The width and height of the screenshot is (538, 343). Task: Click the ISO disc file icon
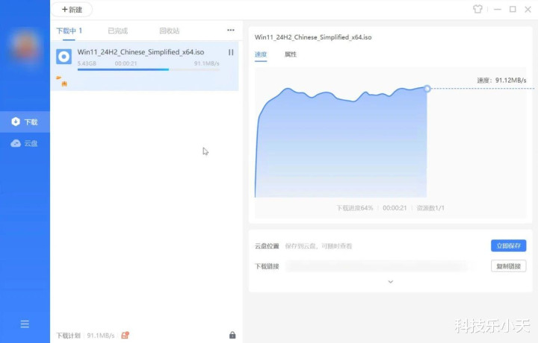click(x=64, y=57)
